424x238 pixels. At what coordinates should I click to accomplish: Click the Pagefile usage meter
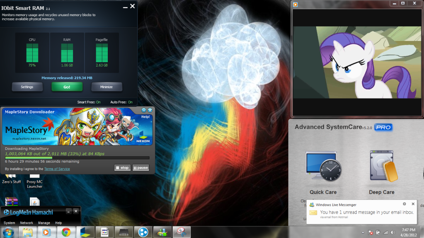click(102, 53)
